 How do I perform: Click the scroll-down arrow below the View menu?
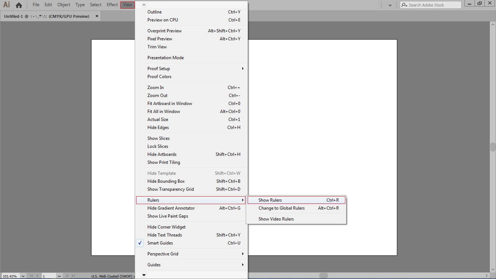pyautogui.click(x=144, y=275)
